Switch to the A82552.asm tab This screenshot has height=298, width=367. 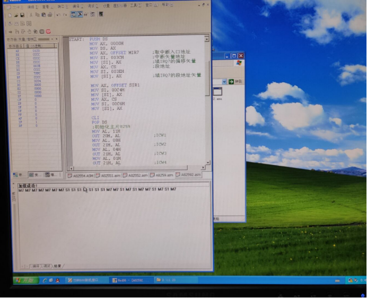[136, 175]
